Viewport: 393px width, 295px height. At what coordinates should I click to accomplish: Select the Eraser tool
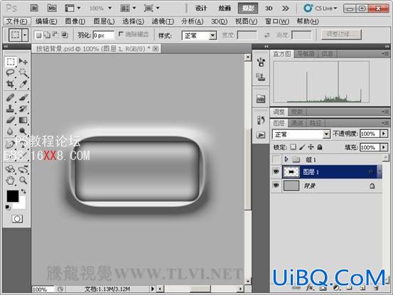pos(10,120)
